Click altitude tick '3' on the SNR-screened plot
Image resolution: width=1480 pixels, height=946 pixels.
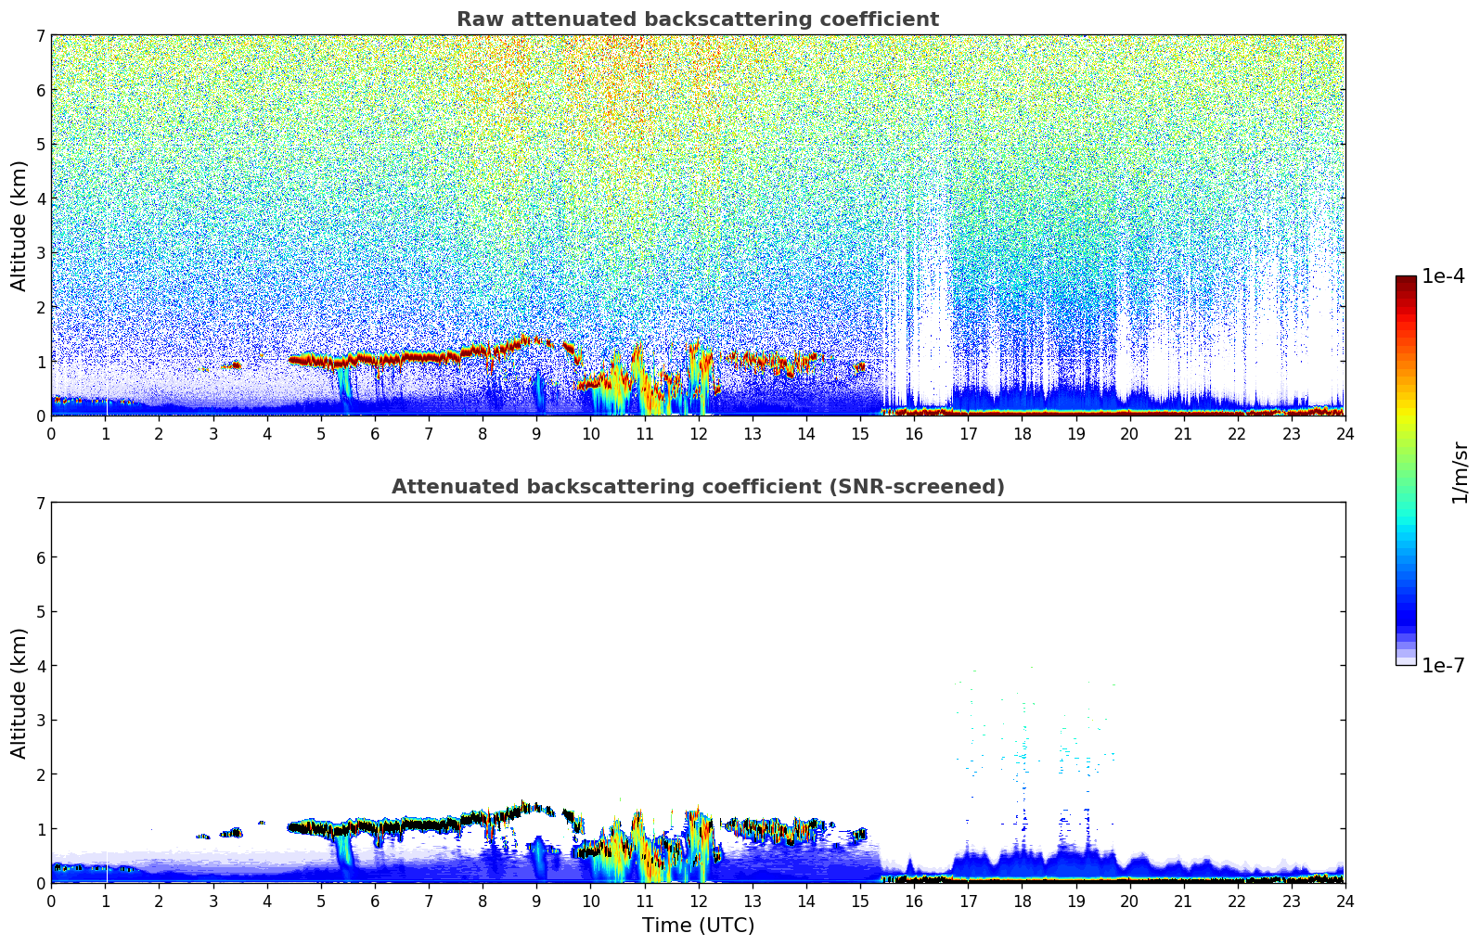coord(40,721)
